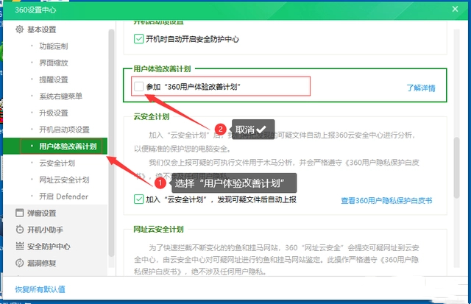Screen dimensions: 471x304
Task: Open 网址云安全计划 in sidebar
Action: click(64, 180)
